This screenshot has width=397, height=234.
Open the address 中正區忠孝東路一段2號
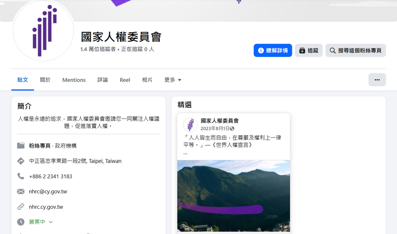point(75,161)
